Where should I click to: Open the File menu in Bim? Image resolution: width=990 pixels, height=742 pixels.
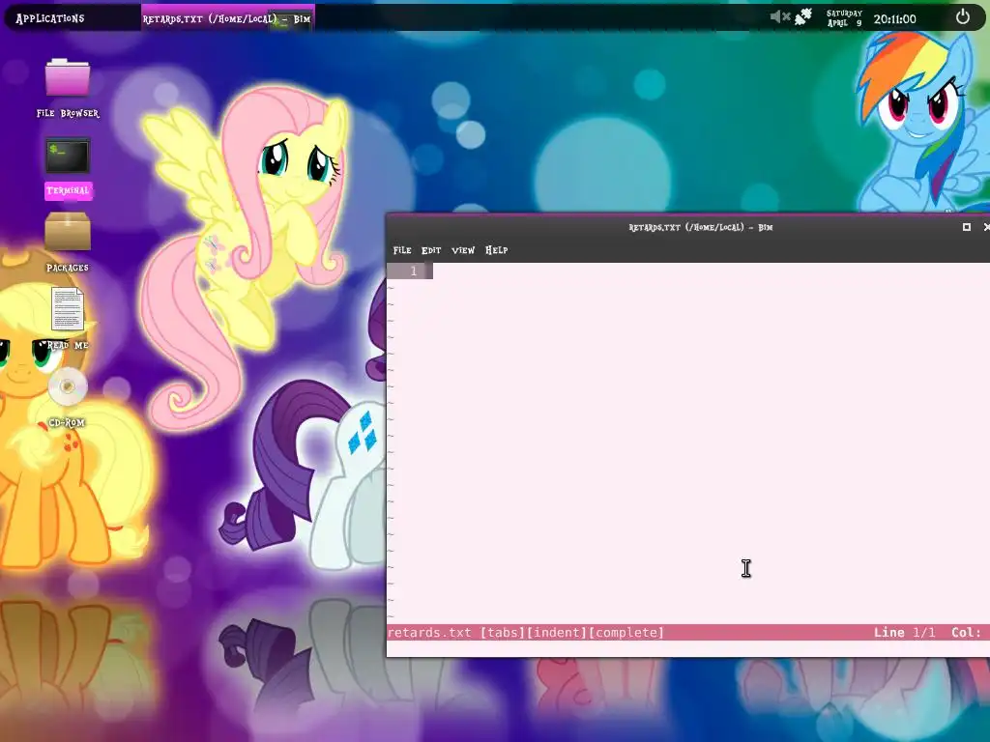tap(402, 250)
